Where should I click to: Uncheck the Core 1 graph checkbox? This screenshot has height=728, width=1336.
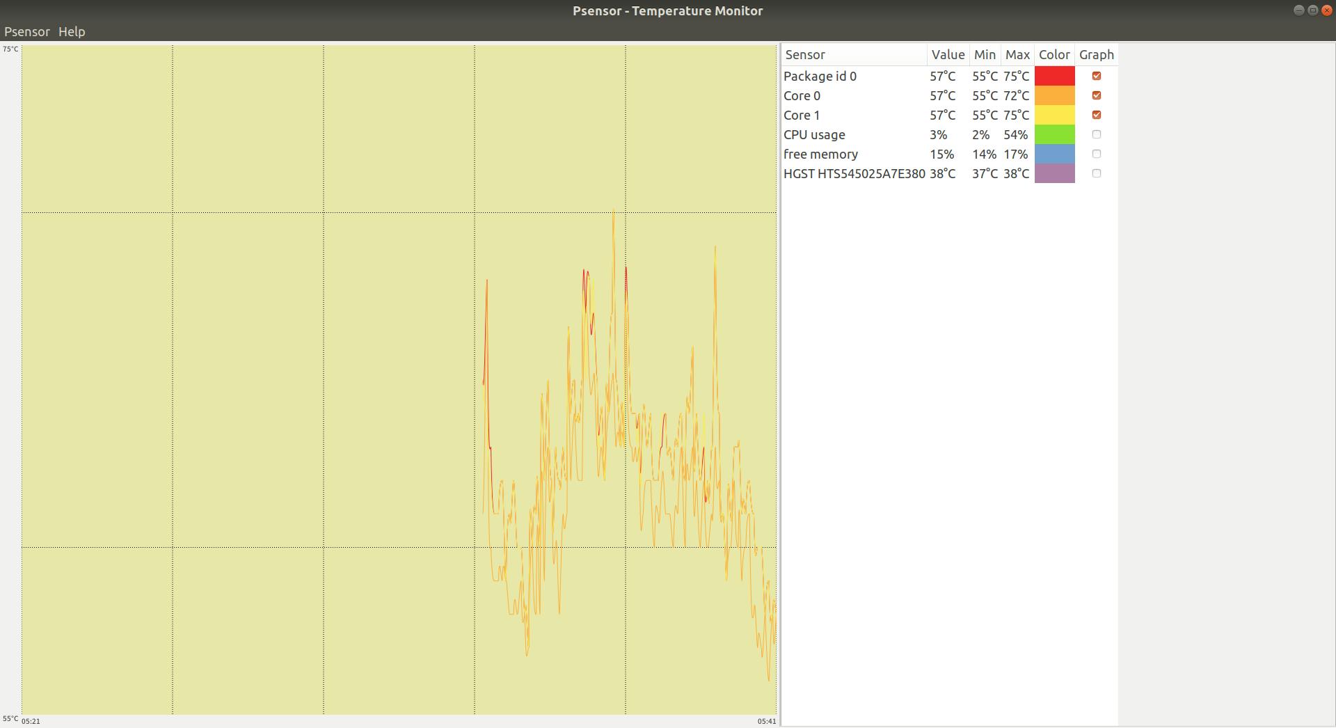pyautogui.click(x=1097, y=115)
